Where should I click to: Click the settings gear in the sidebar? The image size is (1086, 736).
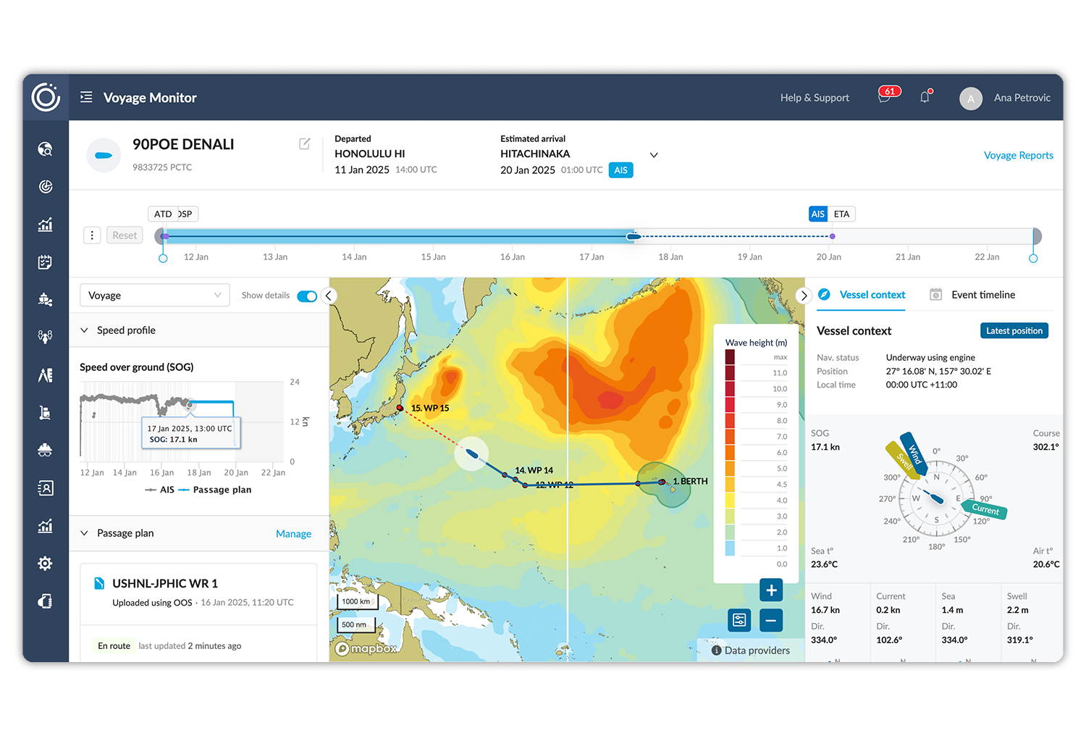[x=45, y=564]
